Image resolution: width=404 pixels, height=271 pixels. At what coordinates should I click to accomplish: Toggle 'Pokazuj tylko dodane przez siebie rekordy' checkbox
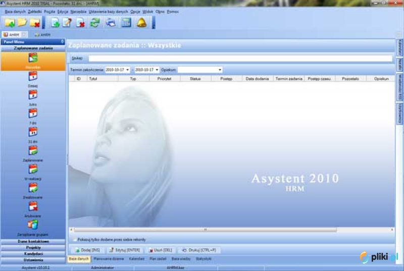(75, 240)
